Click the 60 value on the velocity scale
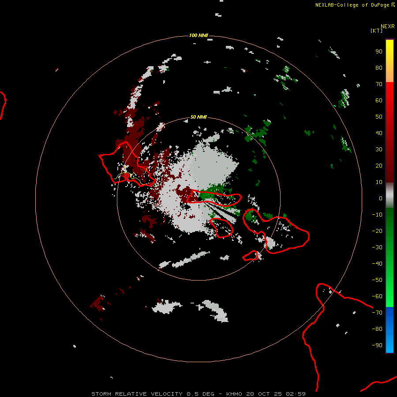 click(x=379, y=101)
